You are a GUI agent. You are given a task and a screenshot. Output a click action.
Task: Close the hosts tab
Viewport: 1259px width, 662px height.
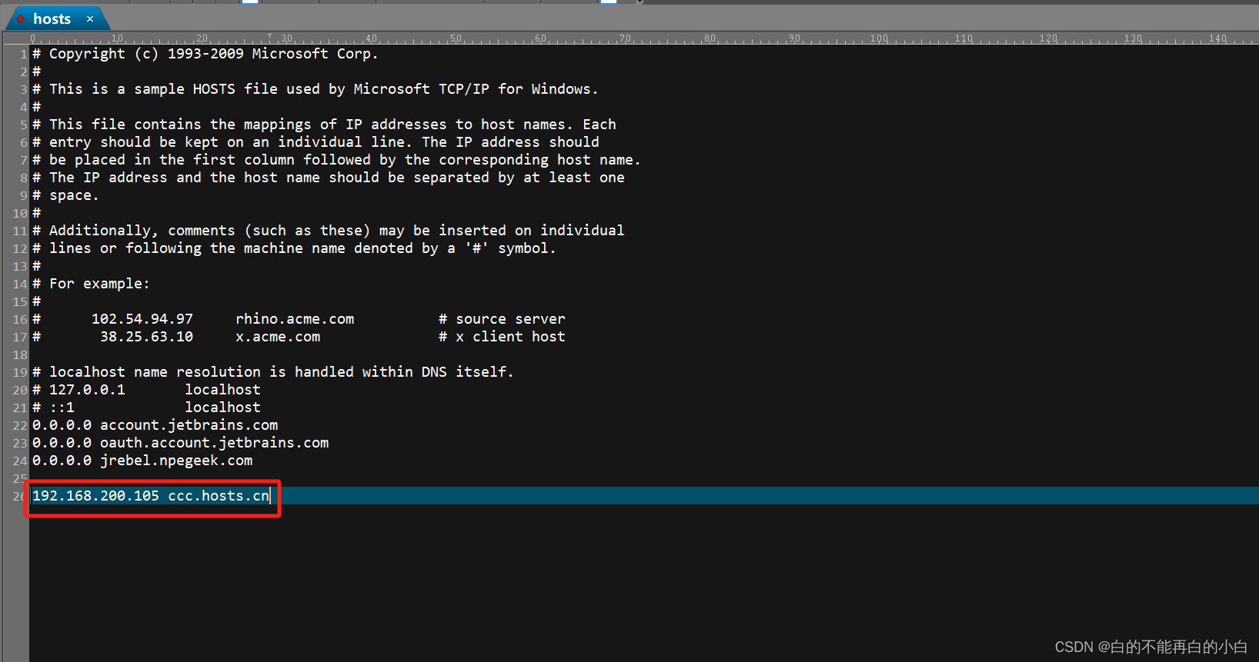coord(90,19)
